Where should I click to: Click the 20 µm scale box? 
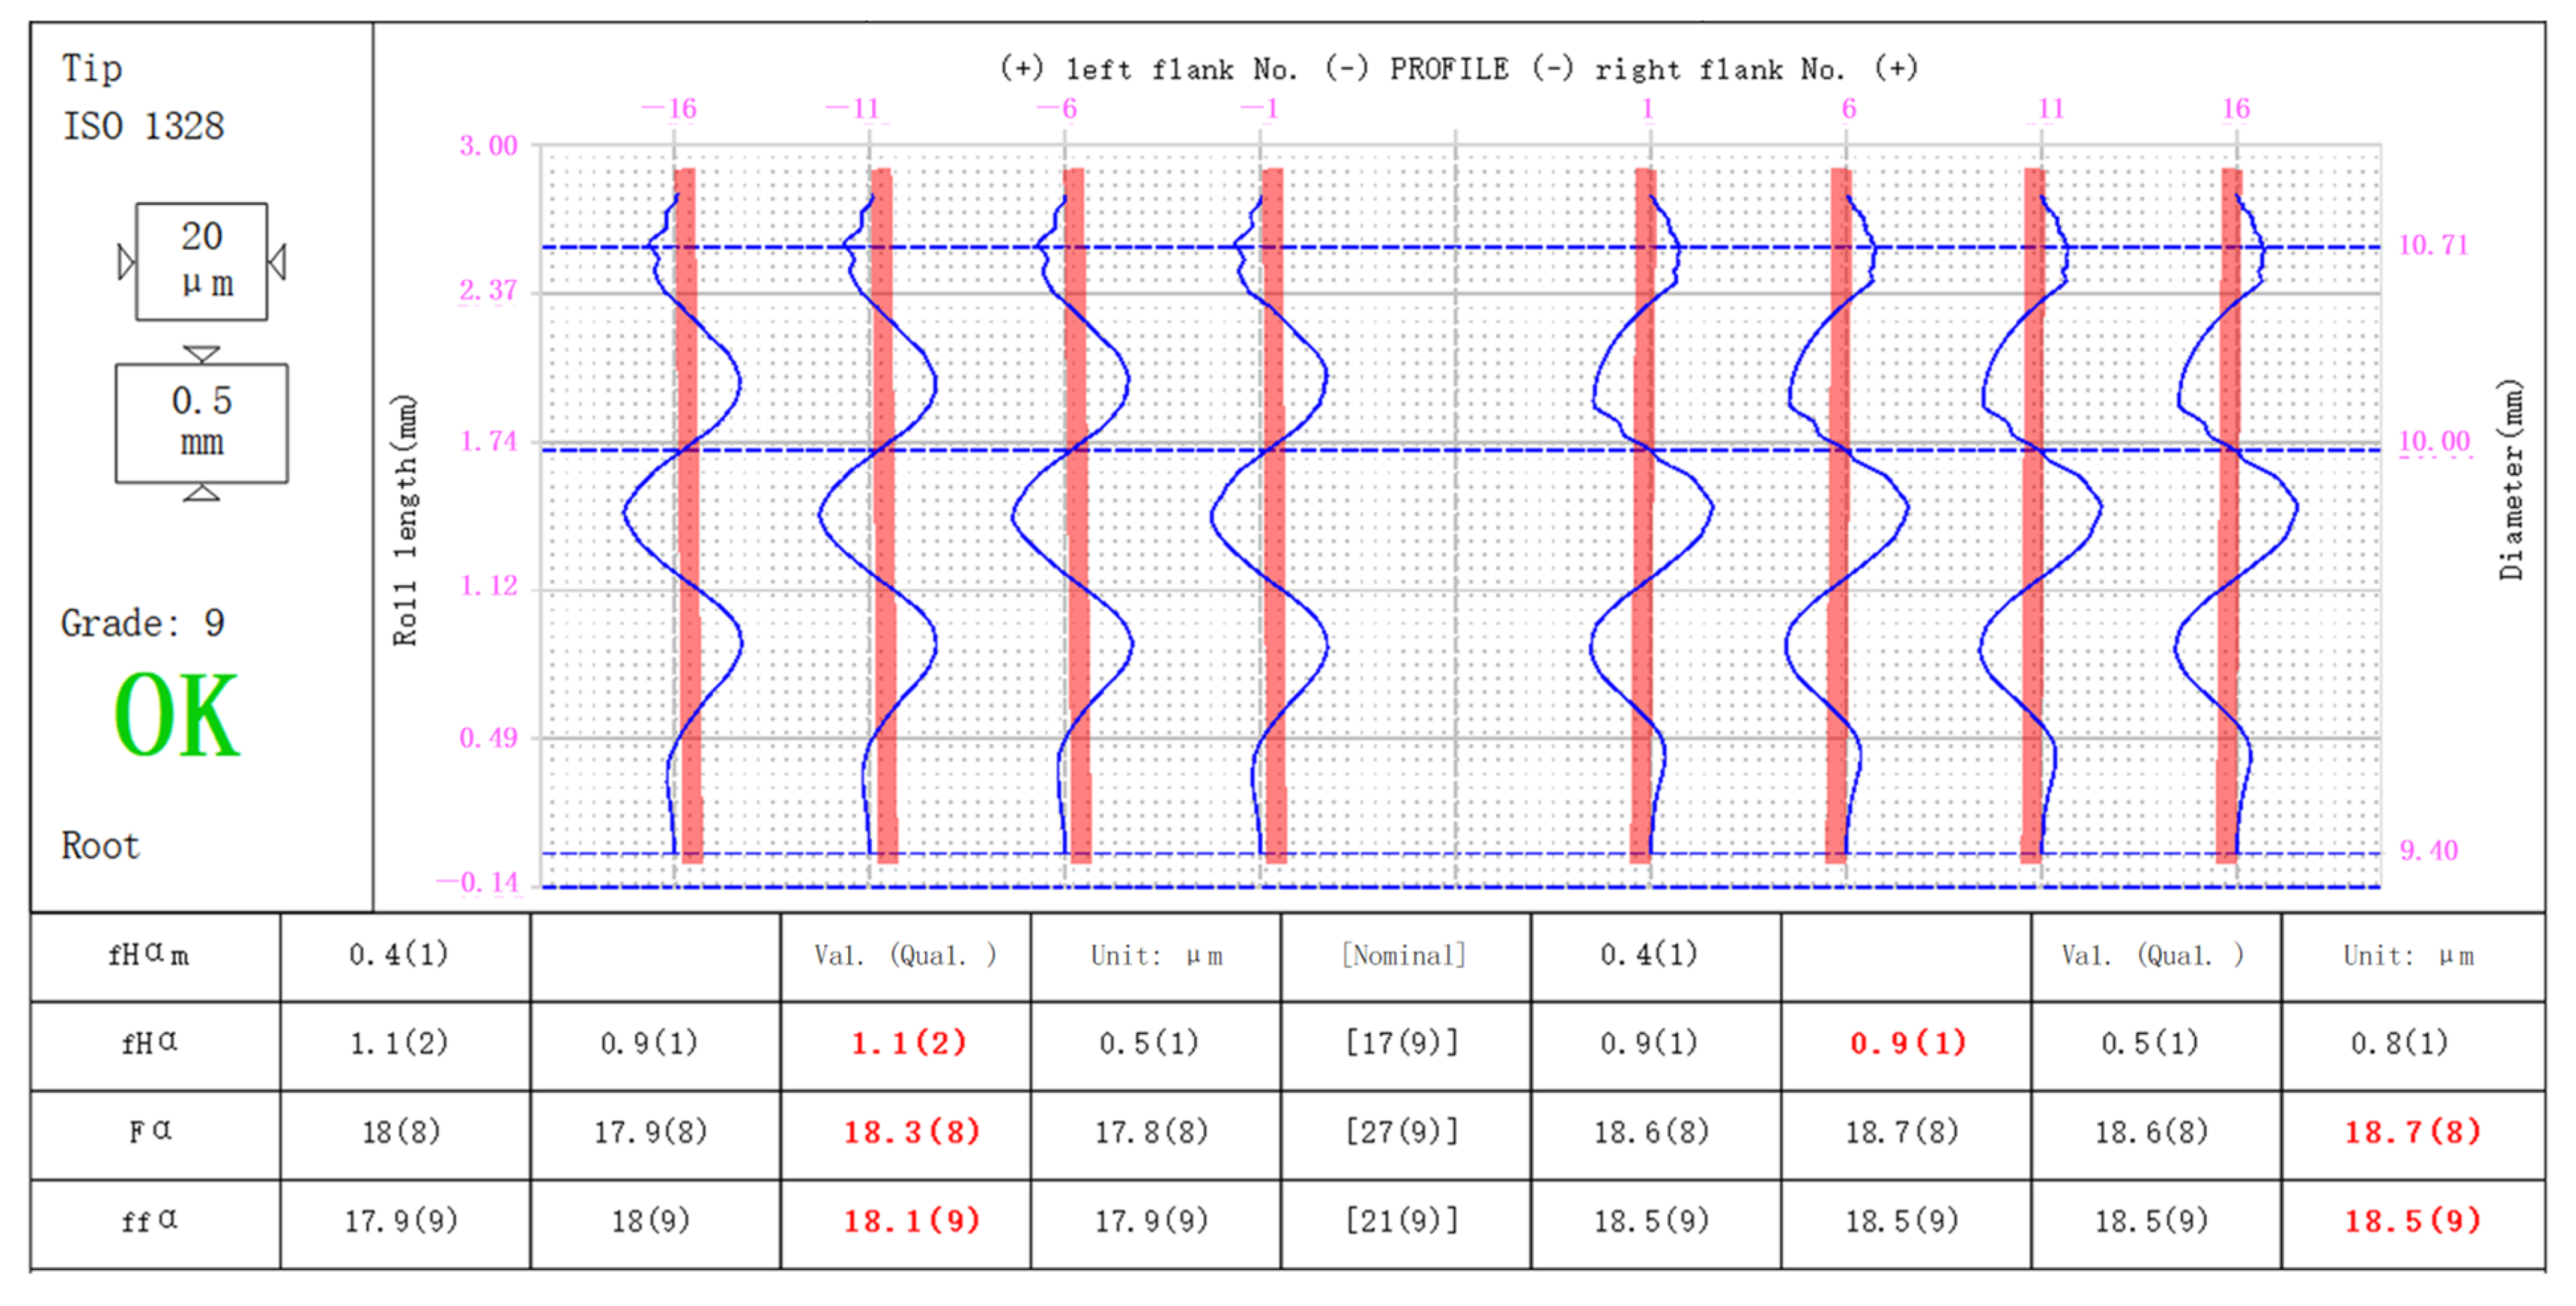pos(201,260)
